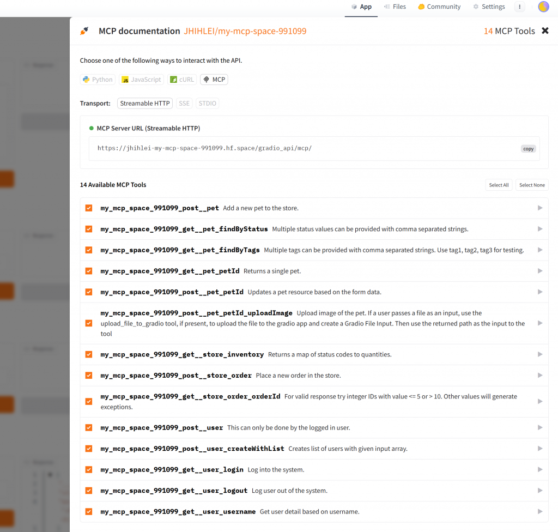Viewport: 558px width, 532px height.
Task: Select the MCP option
Action: [214, 80]
